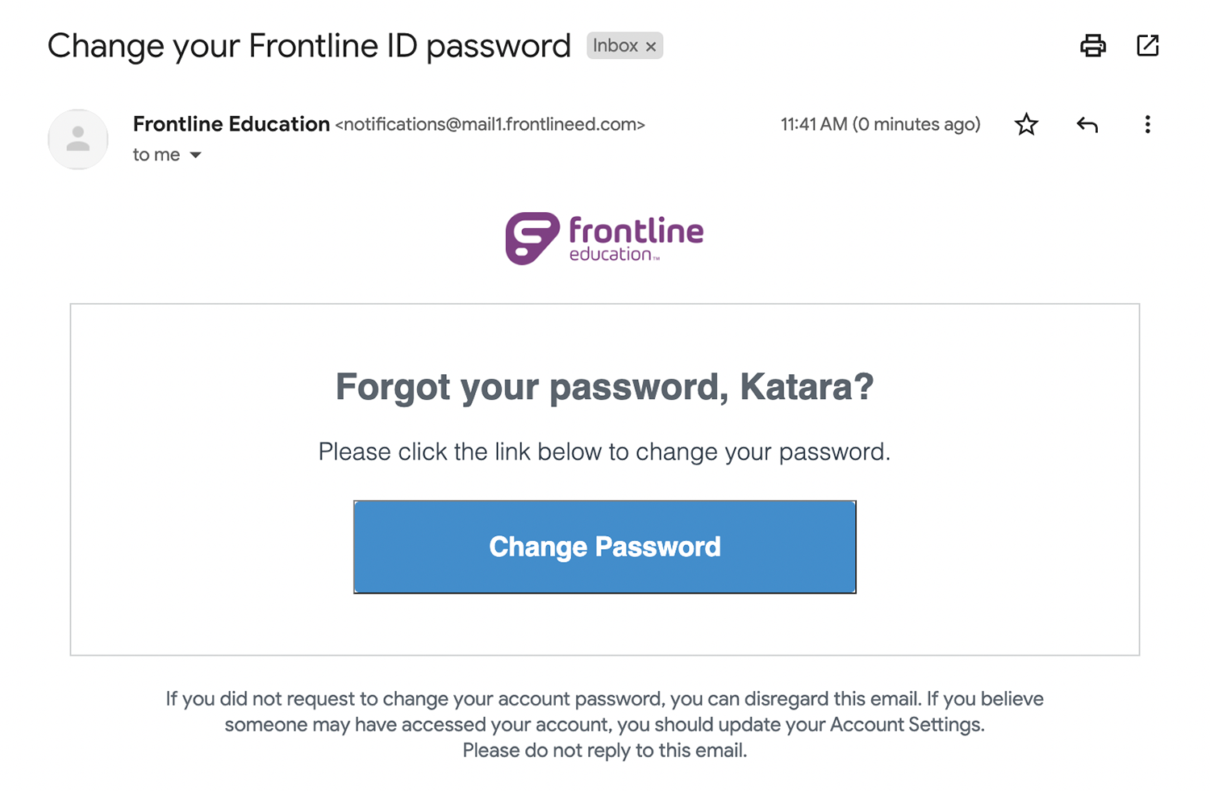The image size is (1210, 791).
Task: Click the sender's profile avatar
Action: [x=78, y=139]
